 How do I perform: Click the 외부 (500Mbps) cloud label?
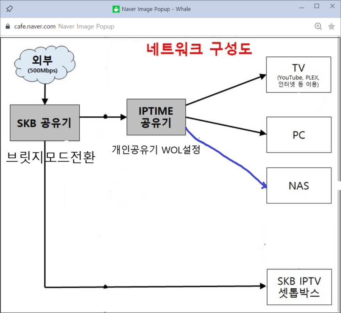43,64
